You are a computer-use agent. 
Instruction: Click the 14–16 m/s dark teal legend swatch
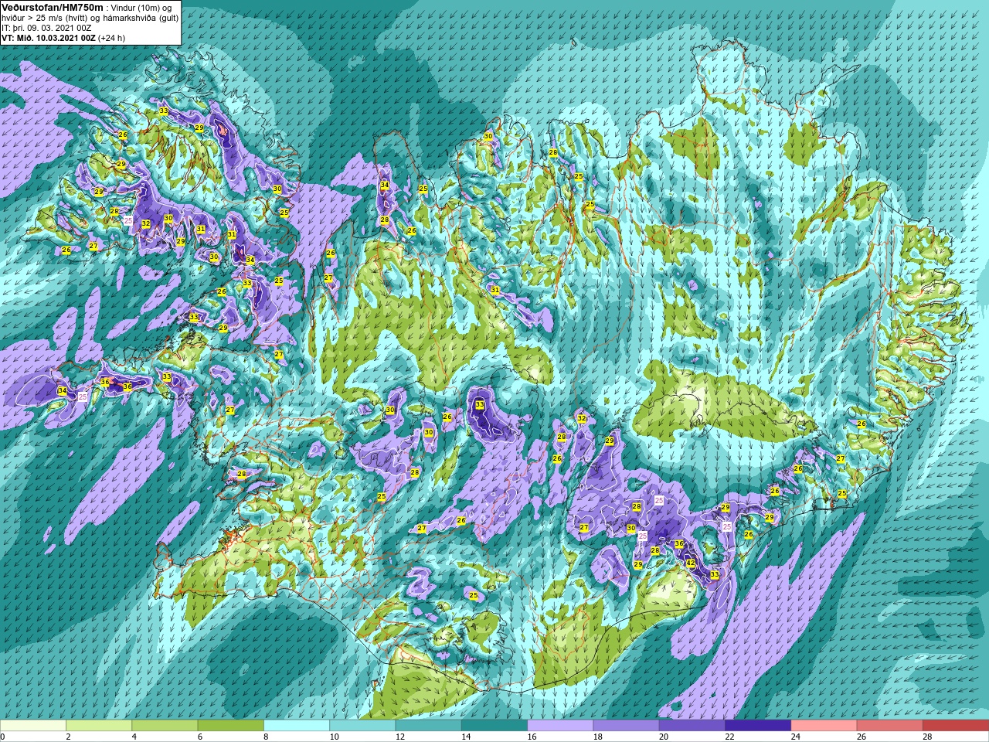coord(494,726)
